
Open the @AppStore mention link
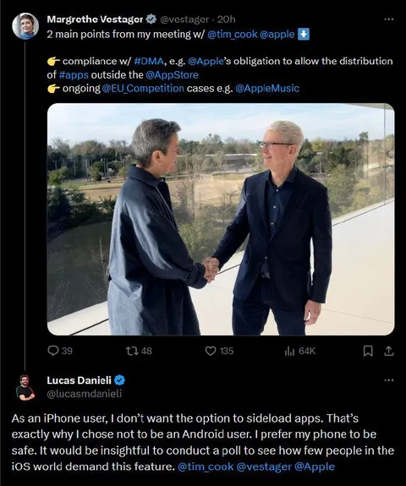tap(172, 74)
